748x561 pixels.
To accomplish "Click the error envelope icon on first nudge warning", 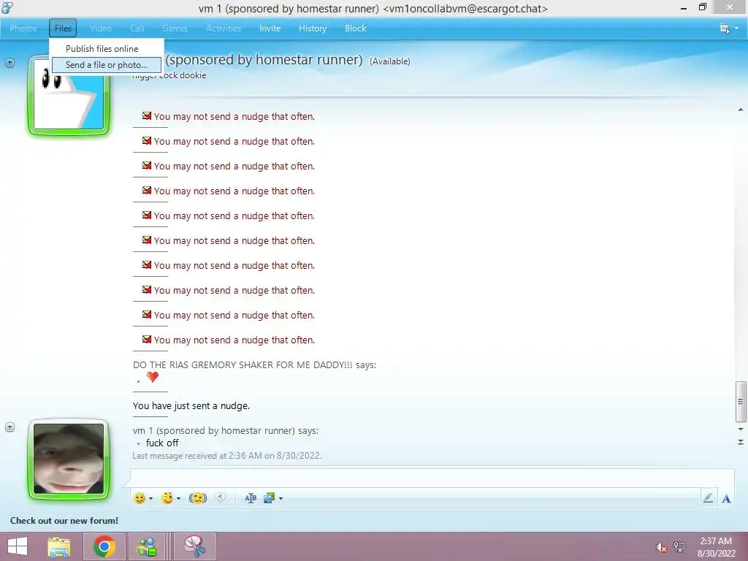I will [146, 116].
